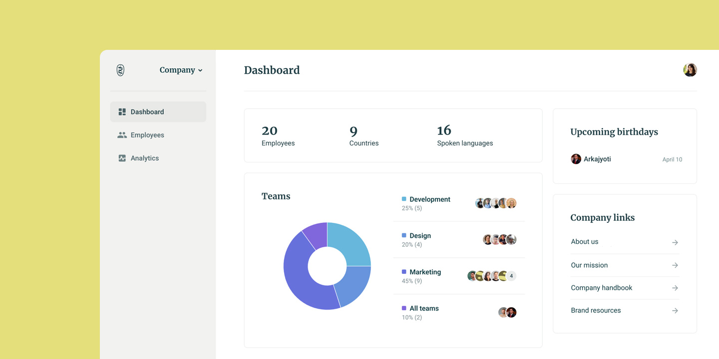Click the 20 Employees statistic

click(x=278, y=136)
